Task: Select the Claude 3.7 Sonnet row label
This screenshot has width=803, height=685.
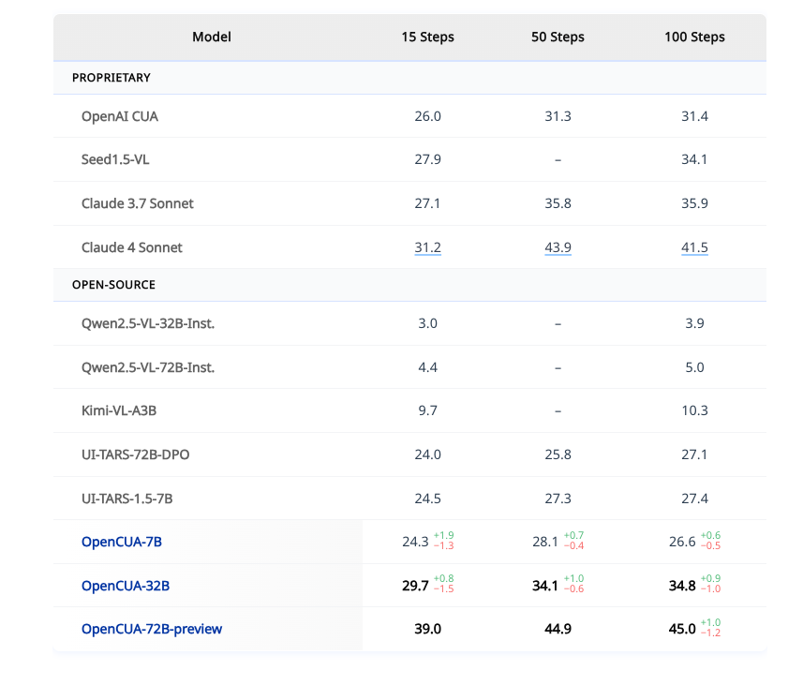Action: [x=138, y=203]
